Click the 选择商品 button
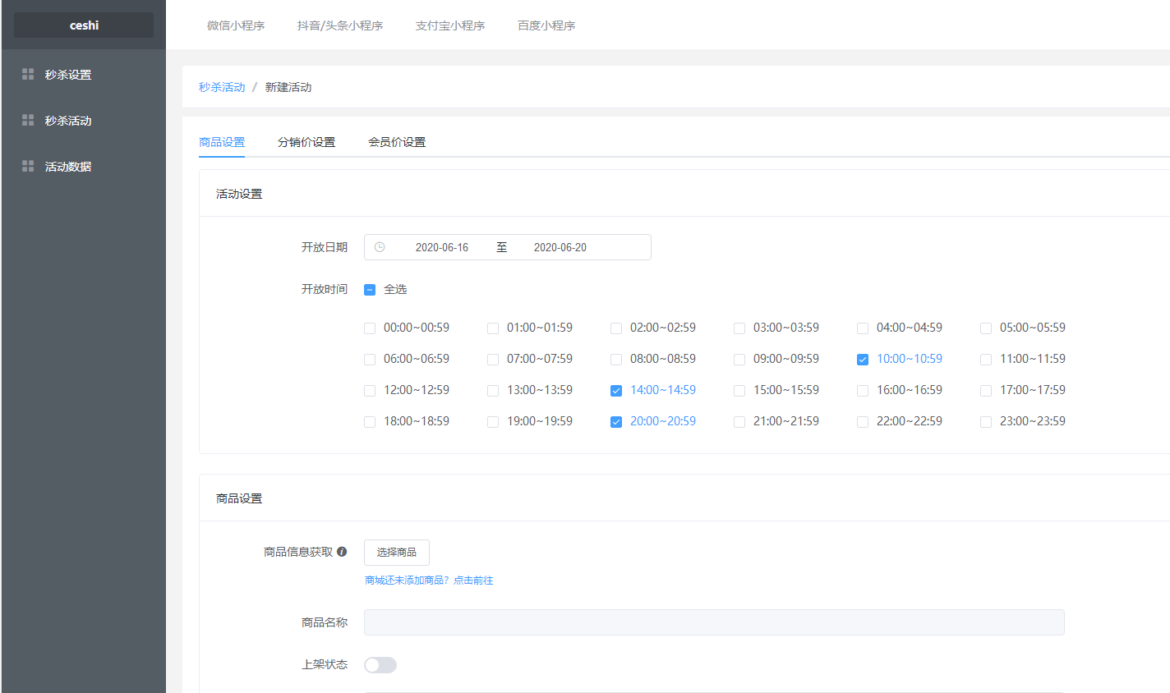1170x693 pixels. pos(397,553)
